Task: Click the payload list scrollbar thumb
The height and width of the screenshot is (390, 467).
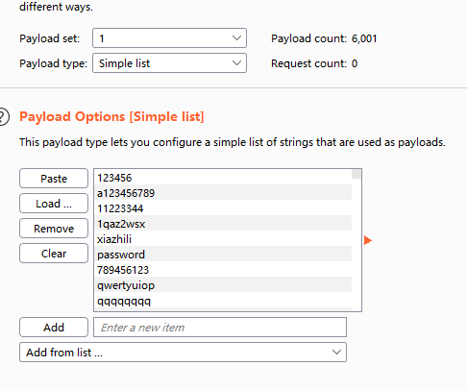Action: click(x=356, y=174)
